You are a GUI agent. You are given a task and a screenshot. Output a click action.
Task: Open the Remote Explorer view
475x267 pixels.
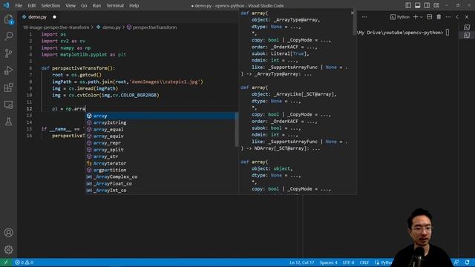8,105
